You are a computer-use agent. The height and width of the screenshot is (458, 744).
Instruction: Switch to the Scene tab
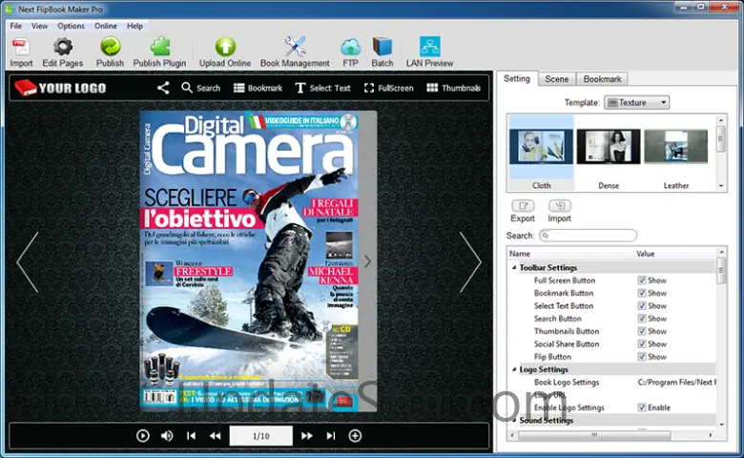click(x=556, y=79)
